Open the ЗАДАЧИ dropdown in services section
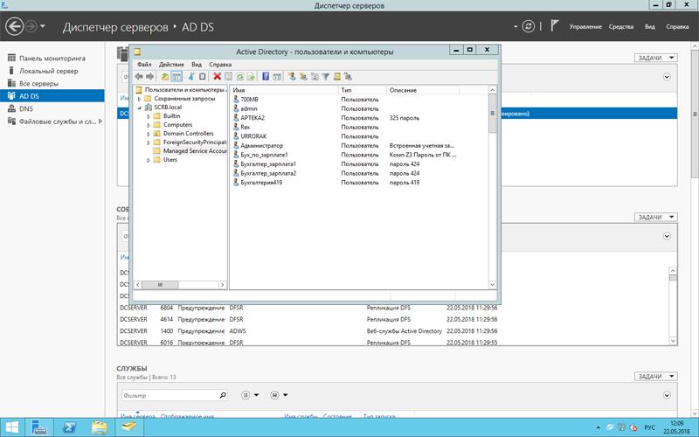This screenshot has height=437, width=699. tap(654, 377)
